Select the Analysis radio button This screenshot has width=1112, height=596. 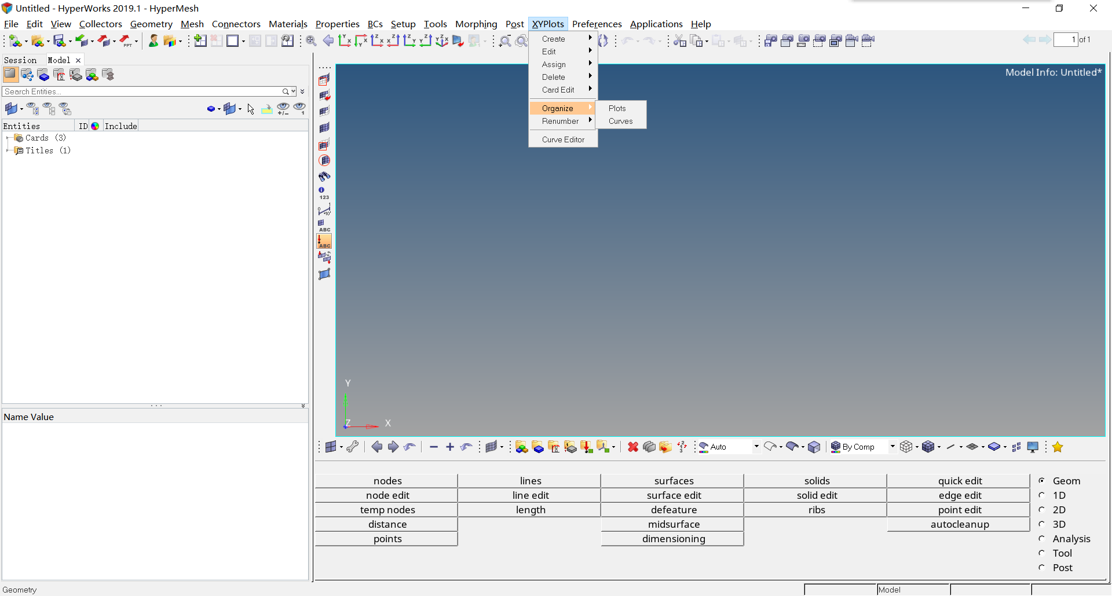[1041, 539]
